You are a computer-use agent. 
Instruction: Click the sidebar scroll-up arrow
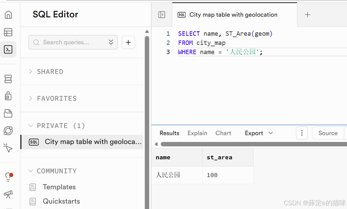pyautogui.click(x=147, y=31)
